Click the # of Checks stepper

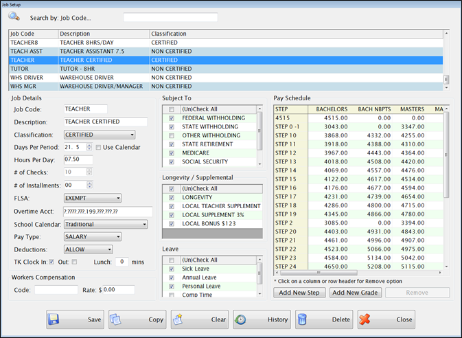pos(89,172)
